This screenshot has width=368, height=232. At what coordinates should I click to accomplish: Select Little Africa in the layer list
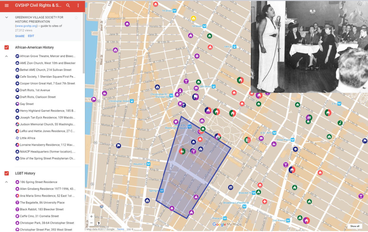tap(27, 138)
